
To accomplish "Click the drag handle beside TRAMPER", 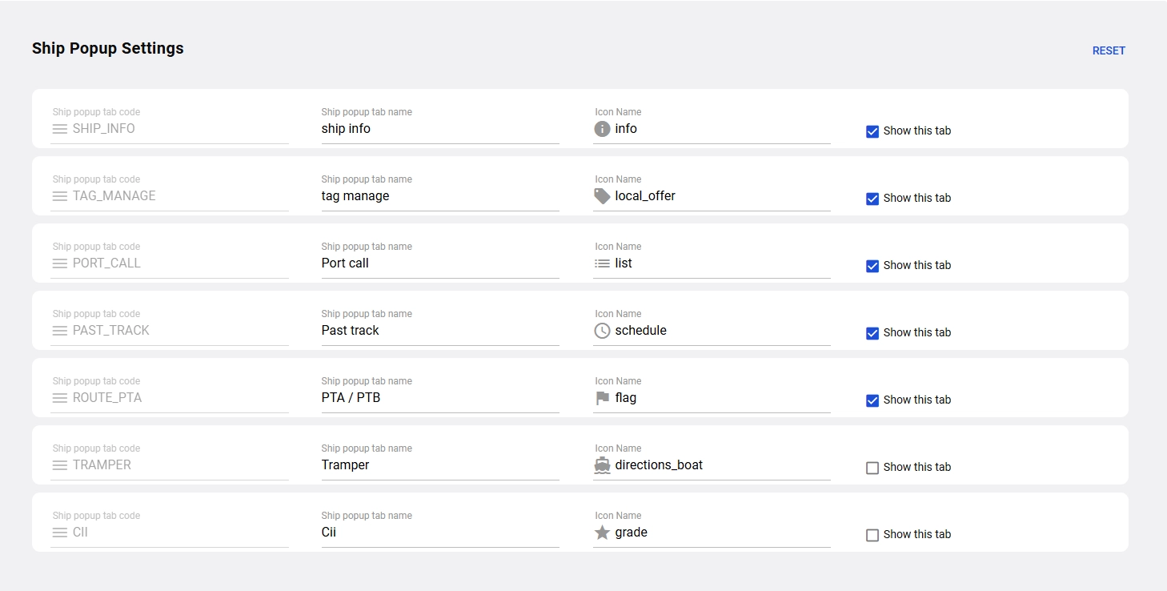I will pyautogui.click(x=60, y=465).
